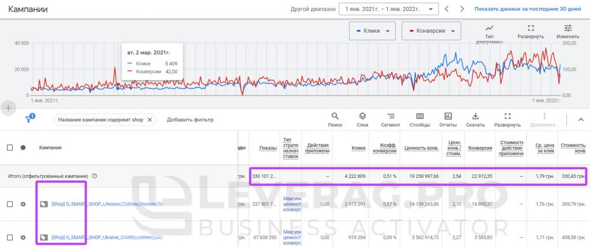Click Кампании page title

tap(28, 9)
